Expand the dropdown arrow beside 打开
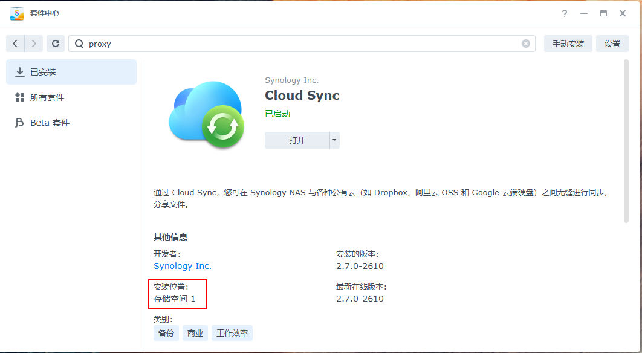The image size is (642, 353). pos(334,140)
